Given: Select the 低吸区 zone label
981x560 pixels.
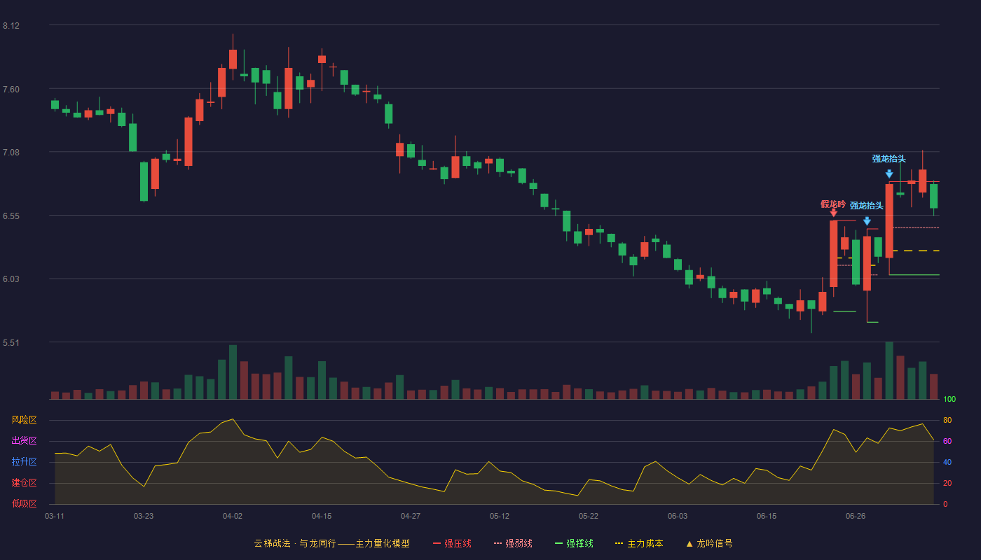Looking at the screenshot, I should (x=24, y=503).
